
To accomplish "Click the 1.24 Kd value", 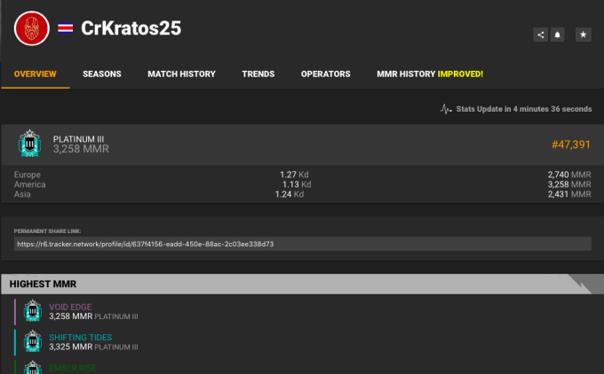I will pos(290,194).
